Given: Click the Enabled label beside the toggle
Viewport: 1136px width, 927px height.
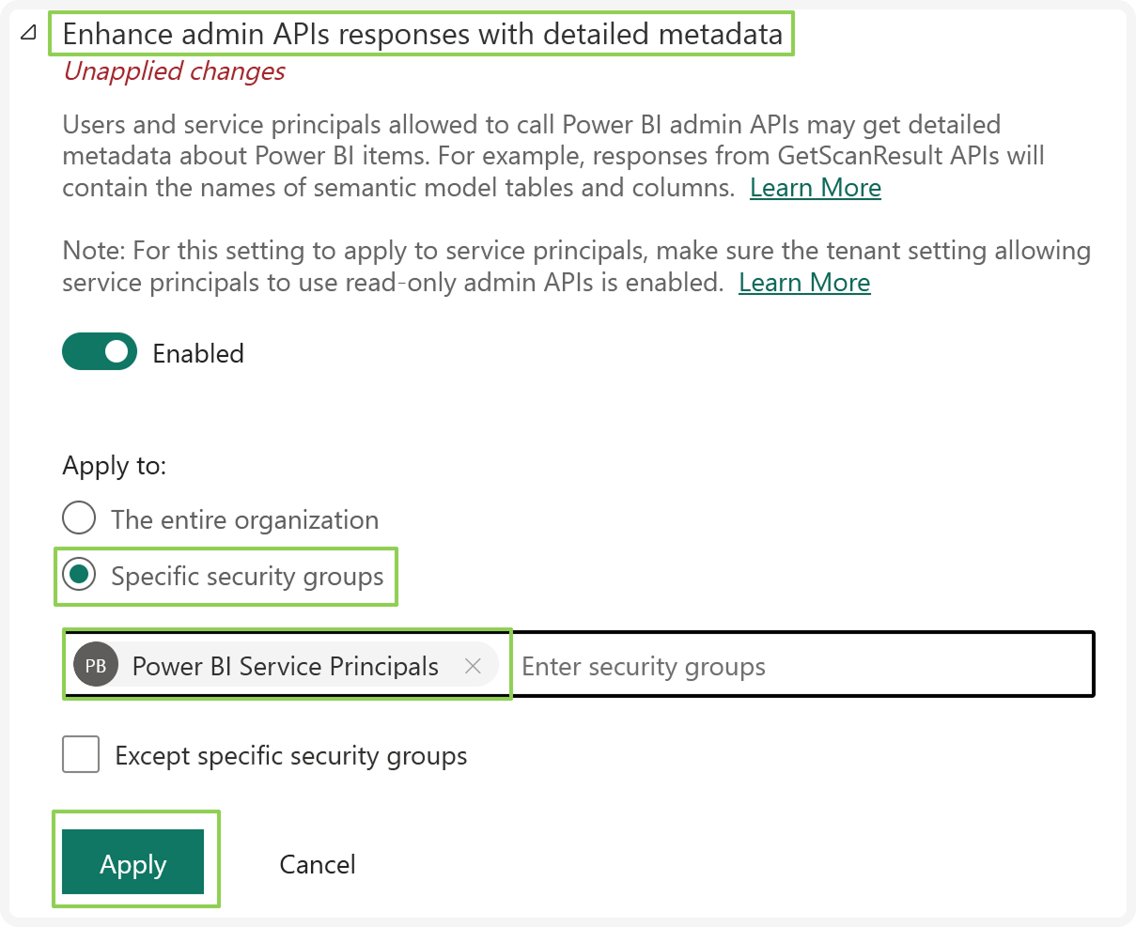Looking at the screenshot, I should 198,354.
